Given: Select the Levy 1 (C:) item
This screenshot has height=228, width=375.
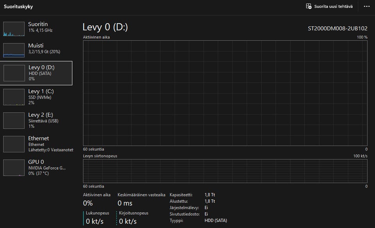Looking at the screenshot, I should coord(36,97).
